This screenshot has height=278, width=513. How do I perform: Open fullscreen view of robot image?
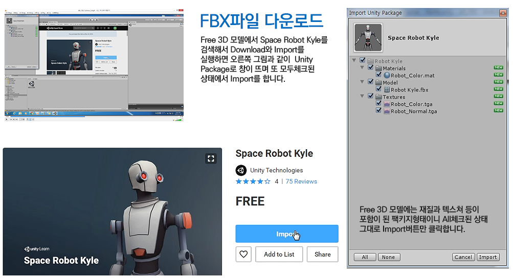pos(211,158)
